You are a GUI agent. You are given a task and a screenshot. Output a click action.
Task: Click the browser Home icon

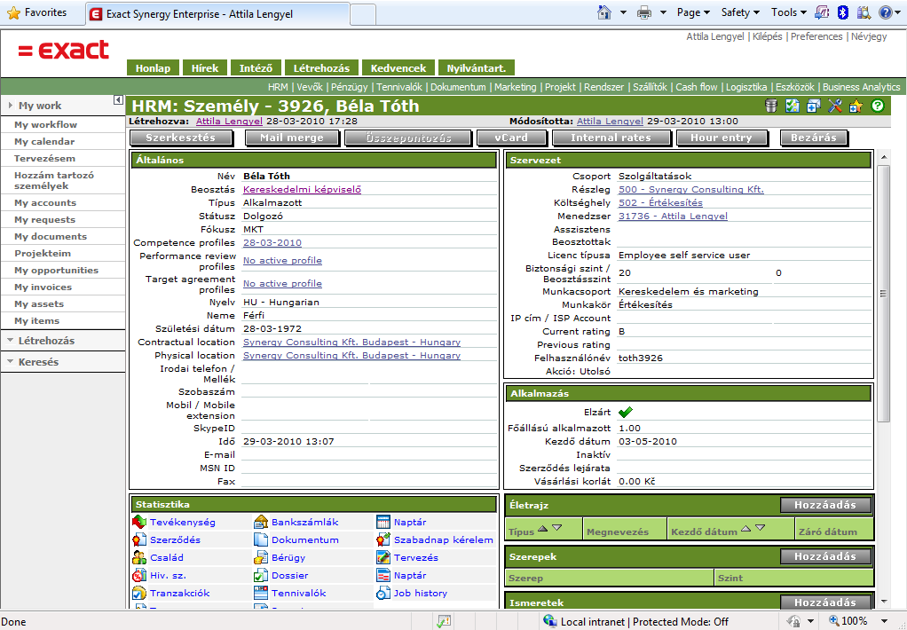click(x=604, y=12)
